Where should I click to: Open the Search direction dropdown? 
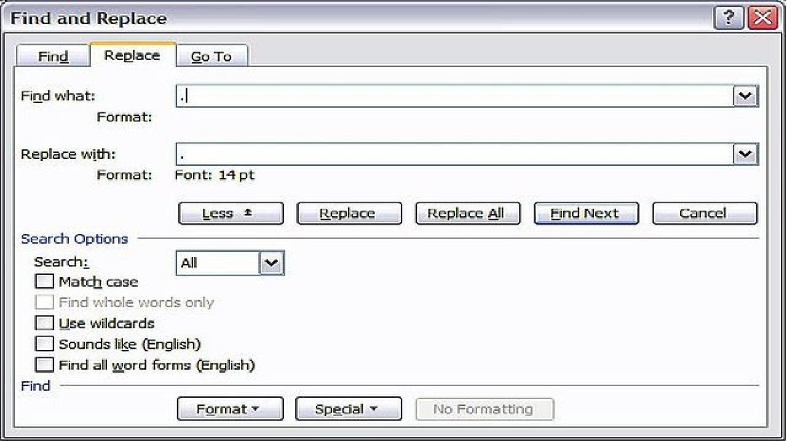[271, 263]
